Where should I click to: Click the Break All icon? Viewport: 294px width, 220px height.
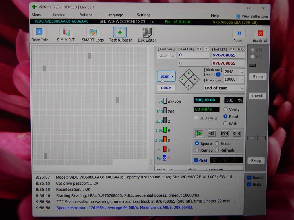click(260, 33)
